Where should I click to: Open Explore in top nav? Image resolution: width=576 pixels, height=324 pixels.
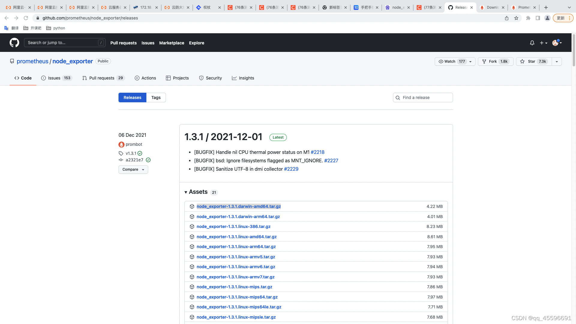(x=196, y=43)
